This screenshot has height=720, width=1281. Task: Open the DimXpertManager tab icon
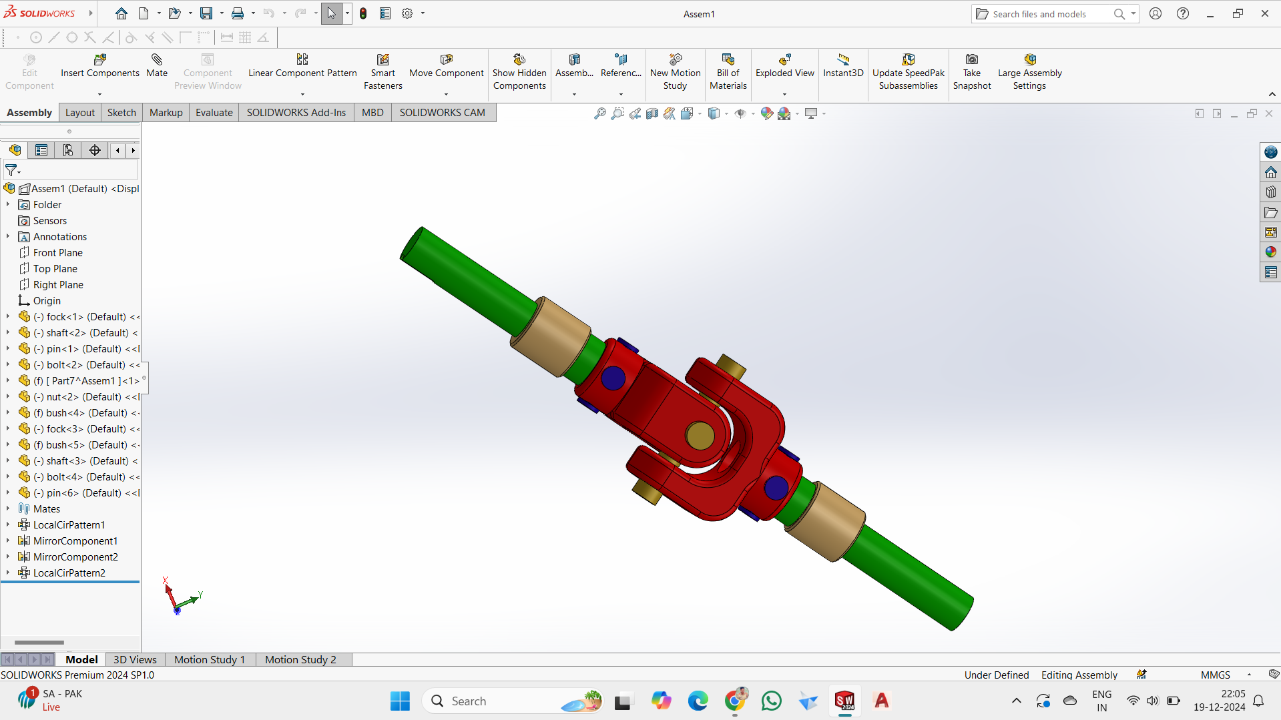pyautogui.click(x=95, y=150)
